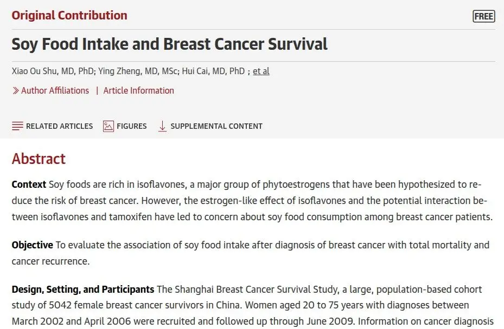Show all authors via et al link
The width and height of the screenshot is (504, 329).
coord(261,71)
